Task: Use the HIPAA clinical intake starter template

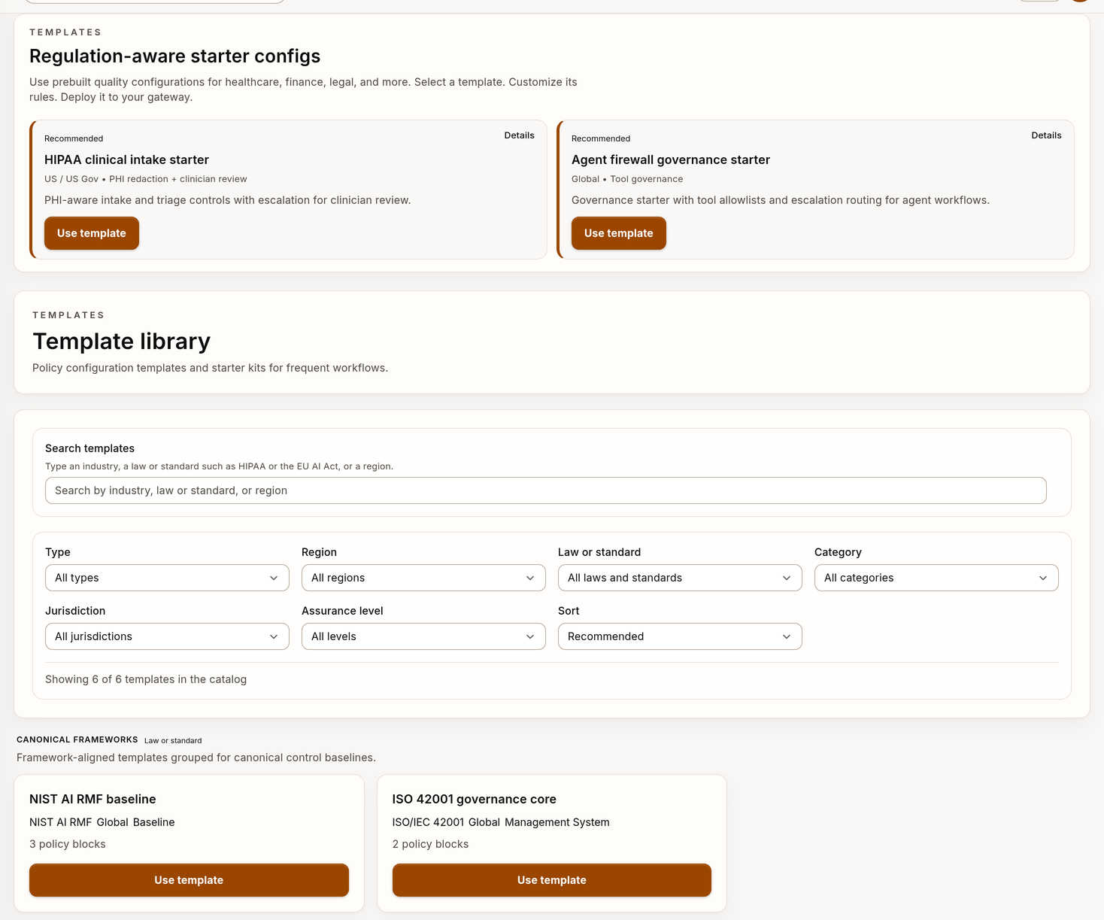Action: tap(92, 233)
